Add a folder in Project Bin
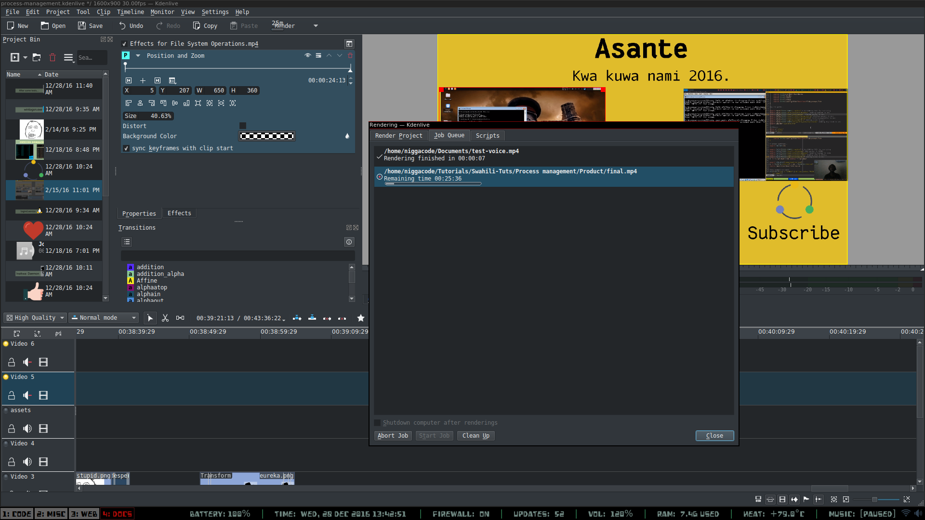This screenshot has width=925, height=520. (x=37, y=57)
